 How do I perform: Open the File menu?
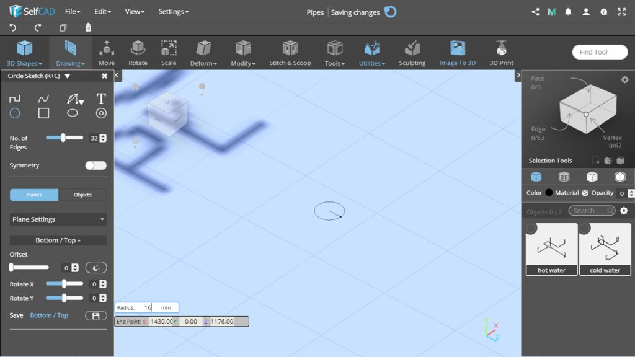tap(73, 12)
